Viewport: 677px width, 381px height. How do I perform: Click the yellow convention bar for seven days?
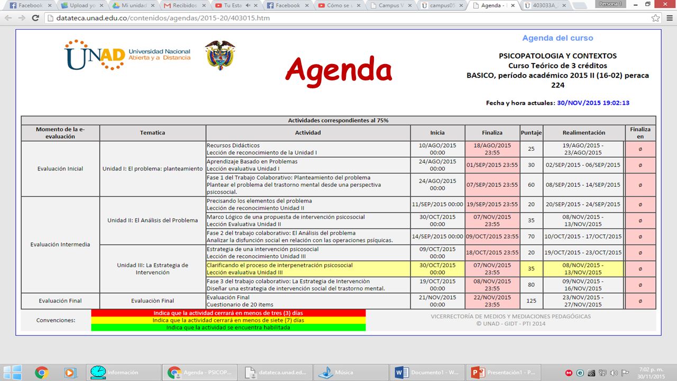tap(228, 320)
